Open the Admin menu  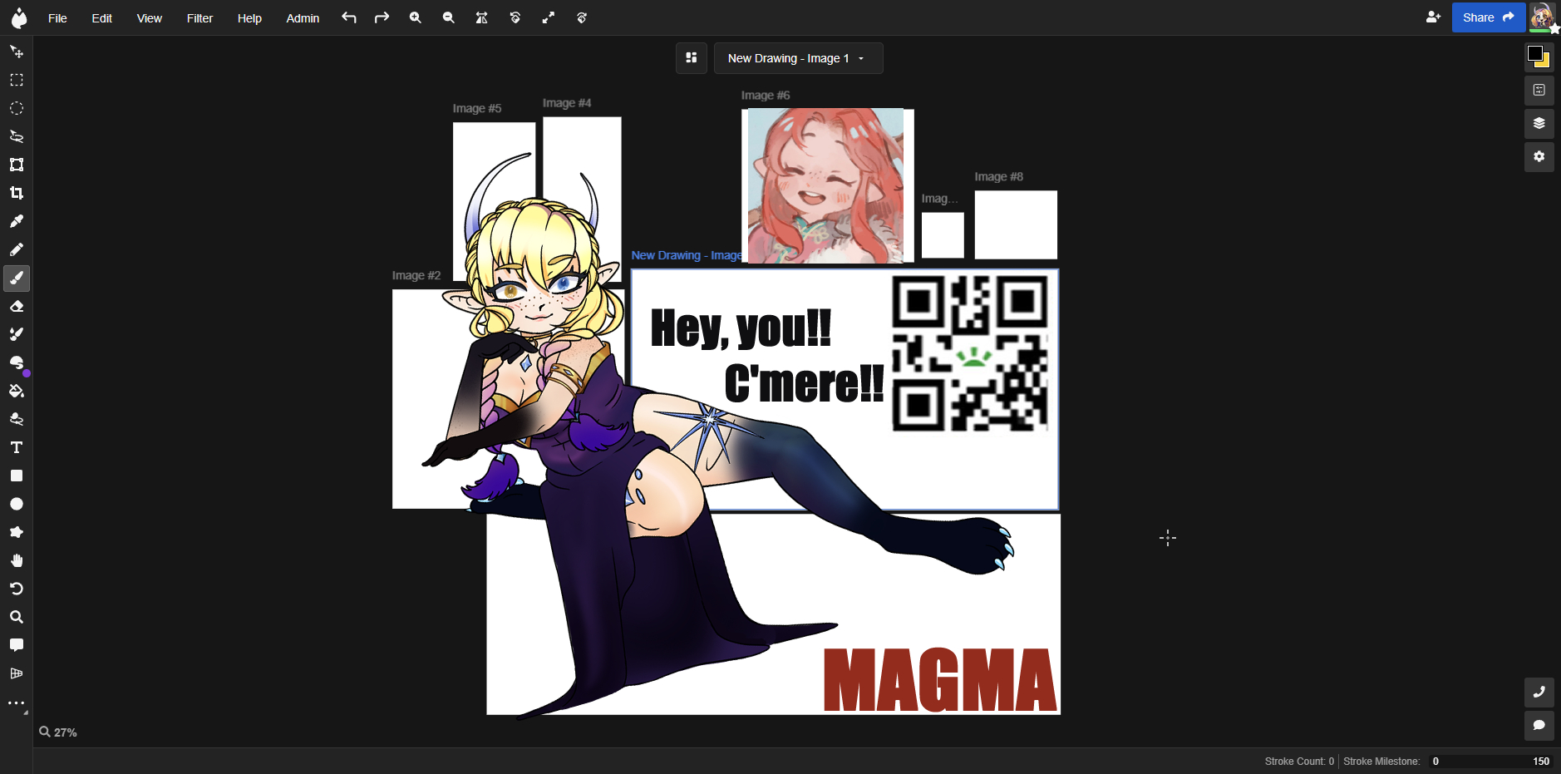click(303, 18)
